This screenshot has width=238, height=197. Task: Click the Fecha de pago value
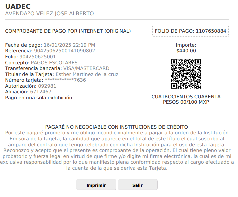pos(69,45)
